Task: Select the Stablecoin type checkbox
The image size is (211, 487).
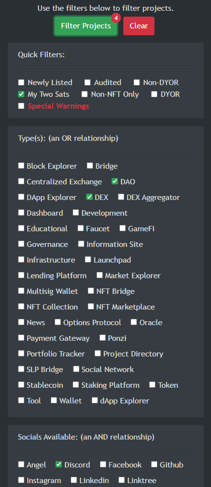Action: (x=21, y=385)
